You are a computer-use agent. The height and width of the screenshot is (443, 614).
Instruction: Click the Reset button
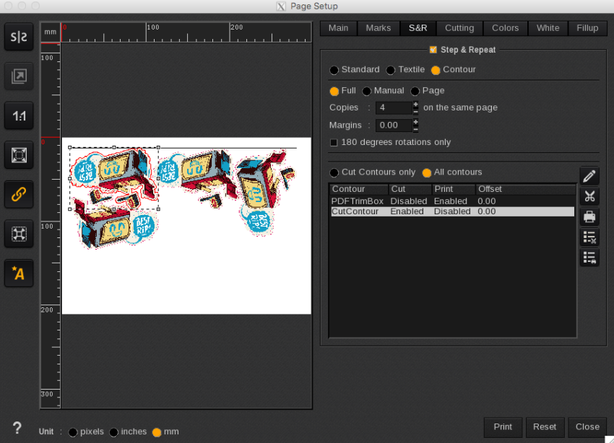tap(545, 426)
